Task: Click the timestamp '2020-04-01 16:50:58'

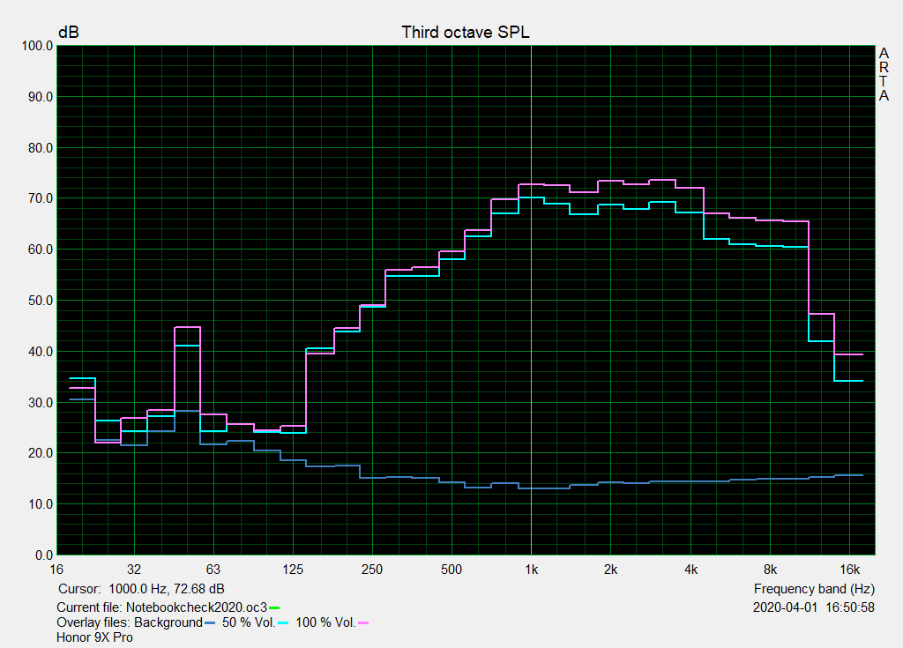Action: click(x=814, y=607)
